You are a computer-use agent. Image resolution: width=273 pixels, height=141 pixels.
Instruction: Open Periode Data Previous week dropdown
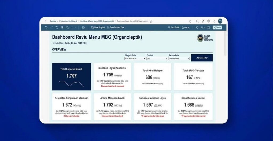pos(179,59)
